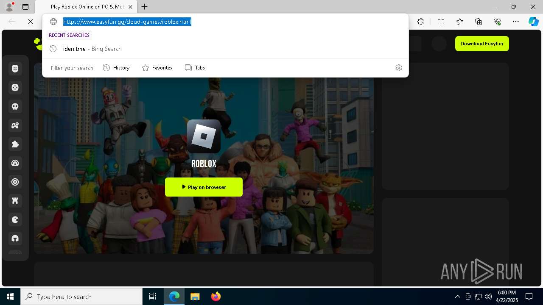The width and height of the screenshot is (543, 305).
Task: Launch Firefox from the taskbar
Action: [x=216, y=297]
